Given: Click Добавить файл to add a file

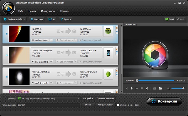Looking at the screenshot, I should point(13,19).
